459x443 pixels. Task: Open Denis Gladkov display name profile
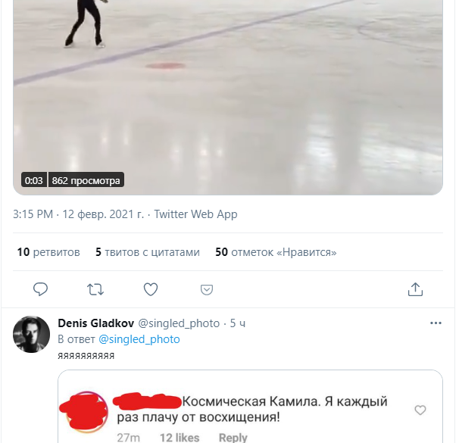tap(95, 323)
